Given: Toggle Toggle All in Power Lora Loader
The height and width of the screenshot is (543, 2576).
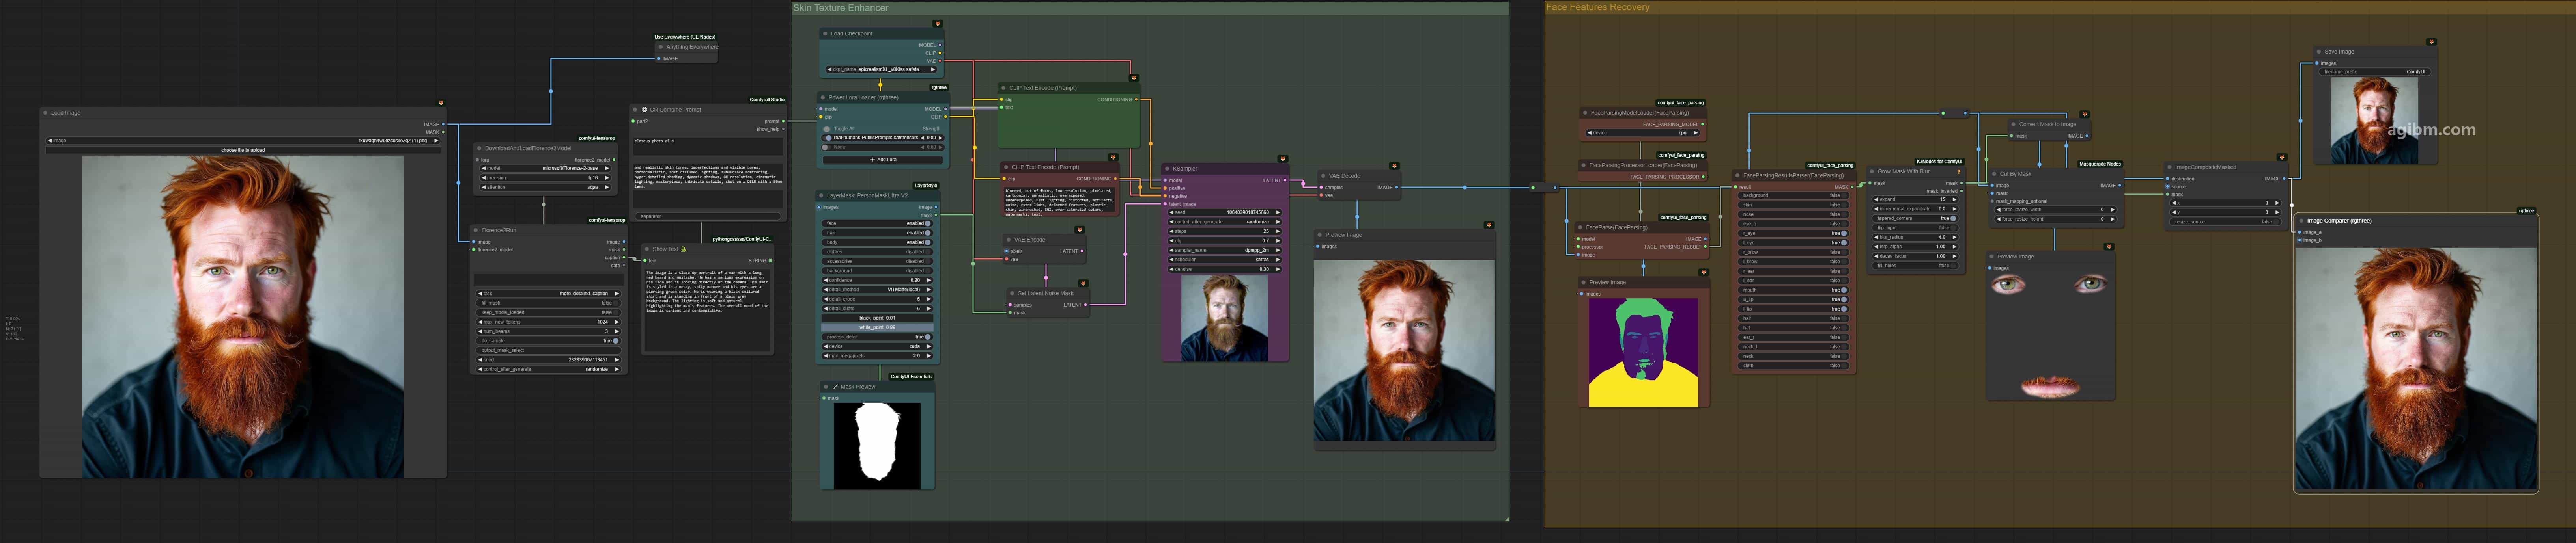Looking at the screenshot, I should click(x=827, y=129).
